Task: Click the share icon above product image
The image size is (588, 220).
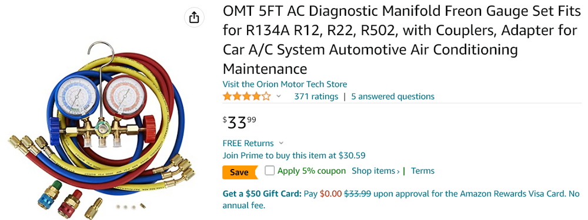Action: tap(194, 17)
